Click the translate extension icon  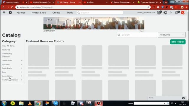point(172,7)
